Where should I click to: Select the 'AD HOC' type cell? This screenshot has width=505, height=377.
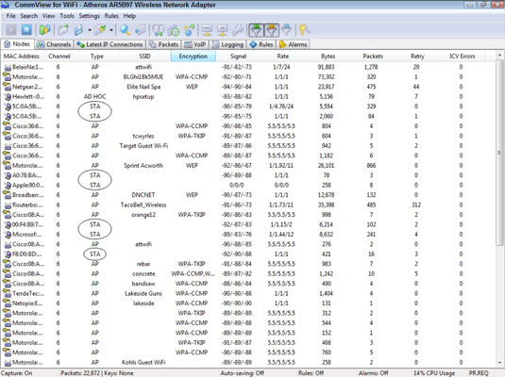pos(94,96)
